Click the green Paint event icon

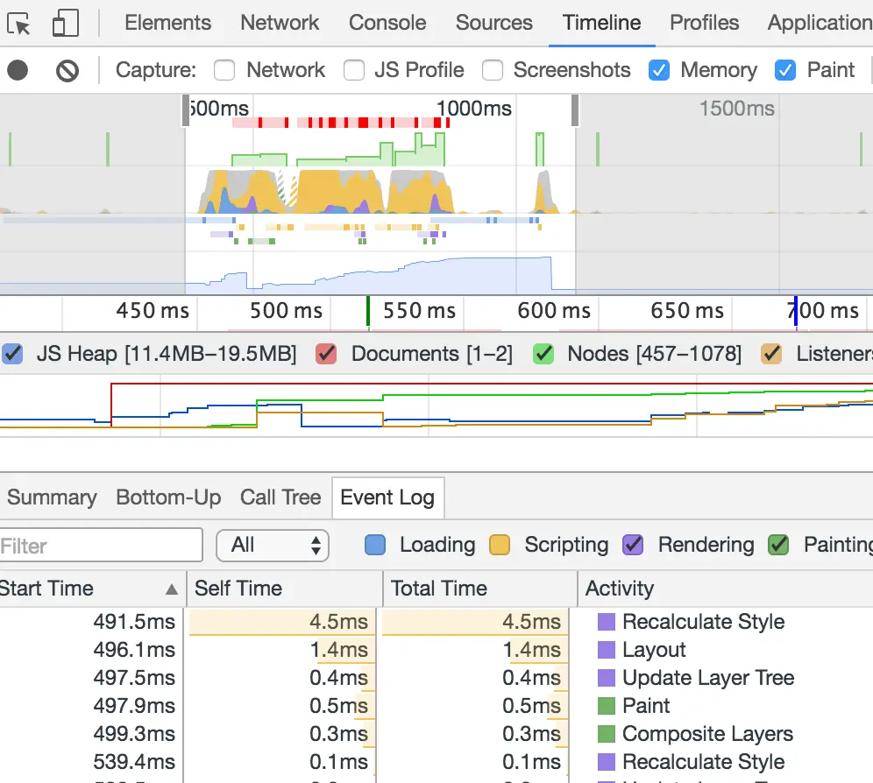605,705
